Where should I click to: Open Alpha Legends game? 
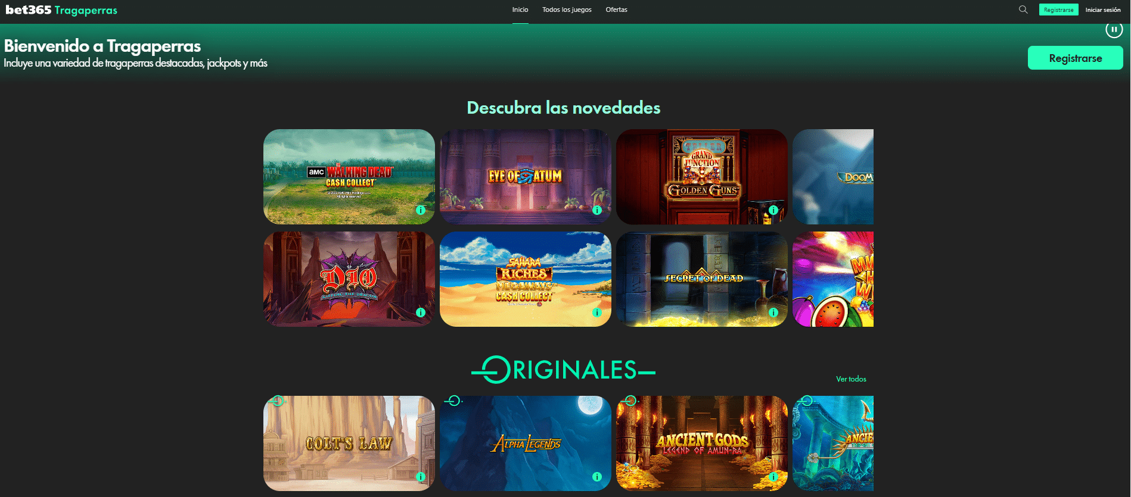click(x=526, y=443)
